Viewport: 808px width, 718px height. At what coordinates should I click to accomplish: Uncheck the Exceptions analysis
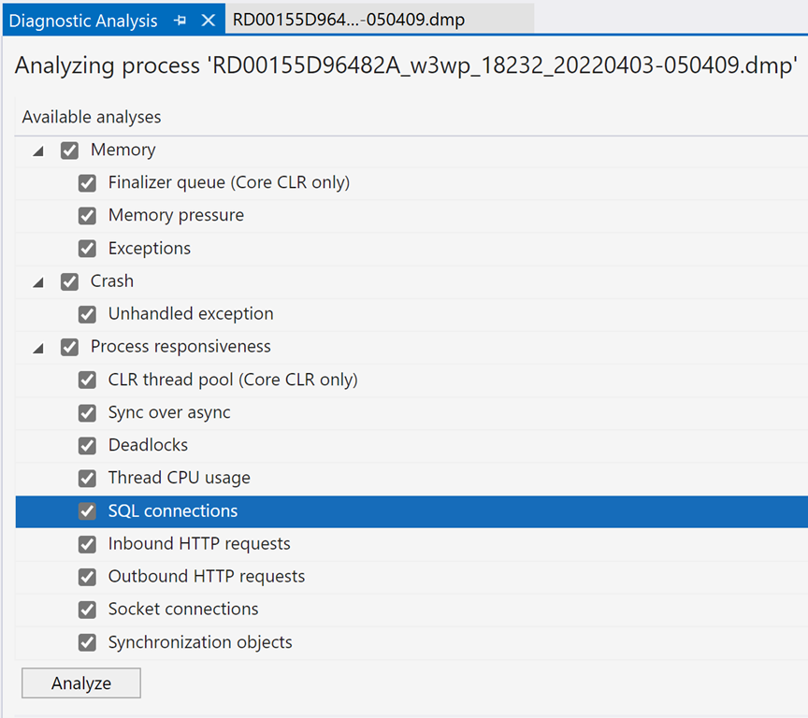point(87,248)
